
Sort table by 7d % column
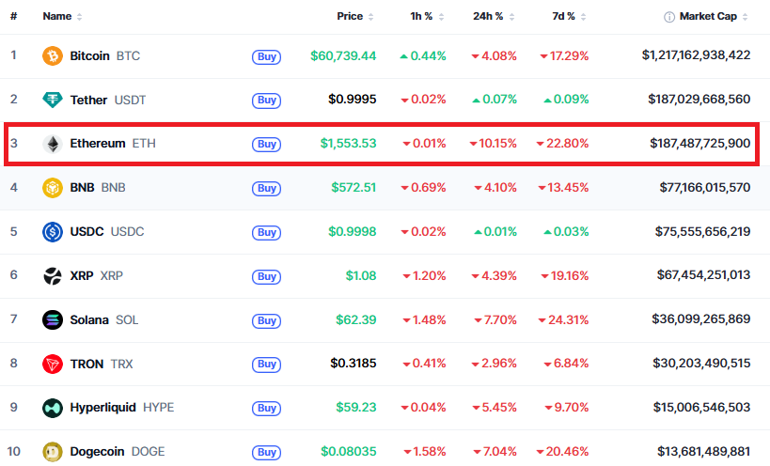tap(569, 16)
